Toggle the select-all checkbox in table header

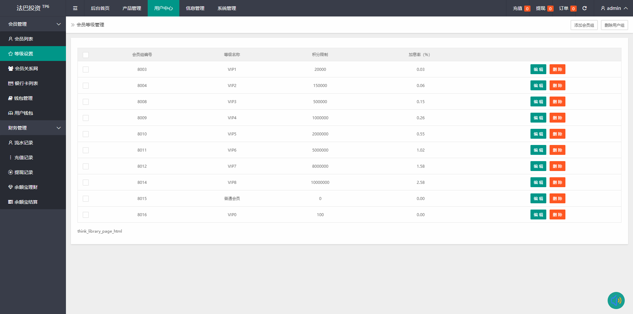(86, 55)
